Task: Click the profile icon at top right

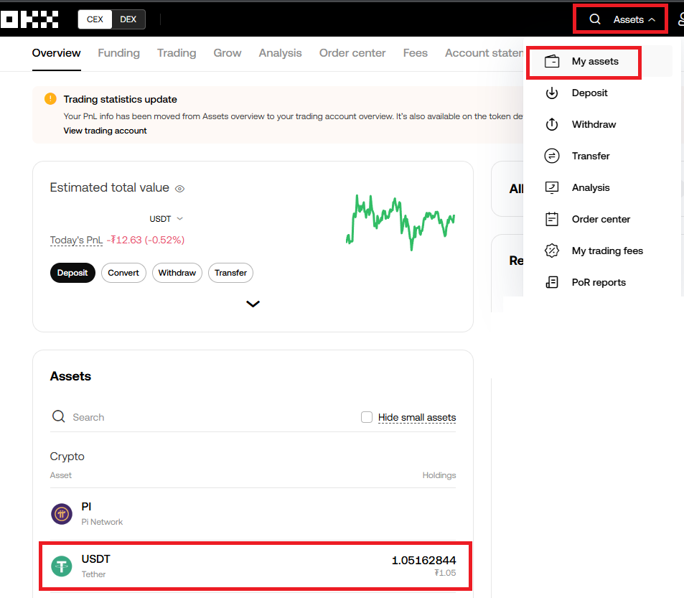Action: 681,19
